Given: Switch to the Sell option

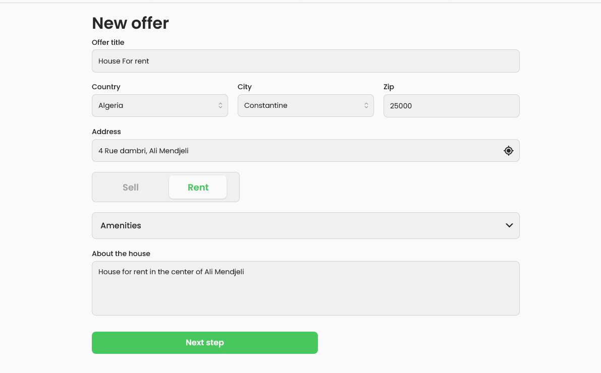Looking at the screenshot, I should coord(130,187).
